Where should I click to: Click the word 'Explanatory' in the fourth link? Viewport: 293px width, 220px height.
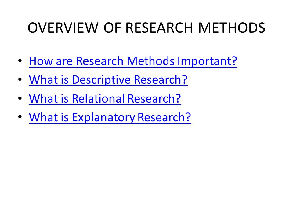(103, 117)
